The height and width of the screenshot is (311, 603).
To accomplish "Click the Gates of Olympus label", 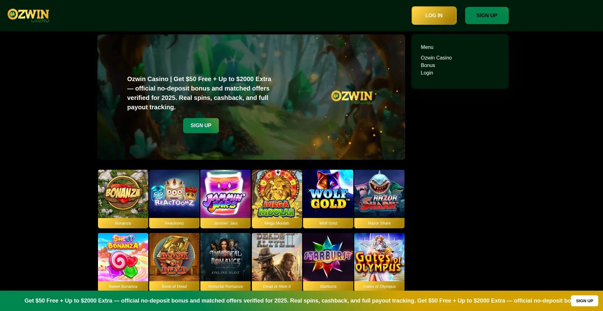I will [379, 286].
